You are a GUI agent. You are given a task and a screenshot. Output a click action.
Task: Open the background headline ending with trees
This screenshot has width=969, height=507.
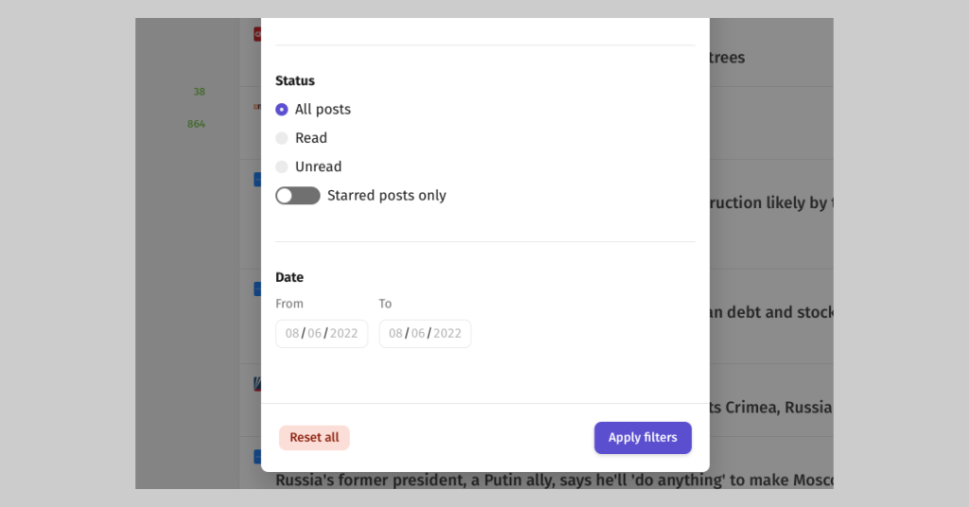pos(727,58)
